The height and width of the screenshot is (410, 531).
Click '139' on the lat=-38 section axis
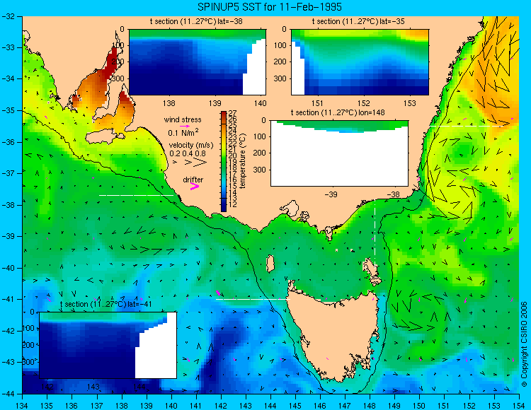215,103
